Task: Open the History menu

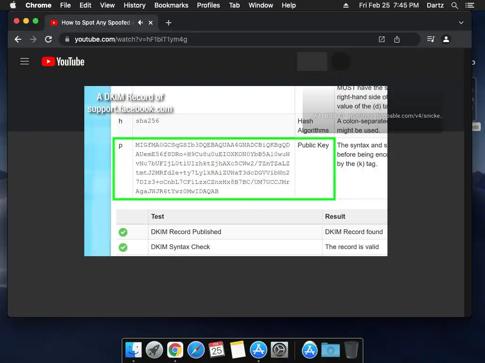Action: pos(135,5)
